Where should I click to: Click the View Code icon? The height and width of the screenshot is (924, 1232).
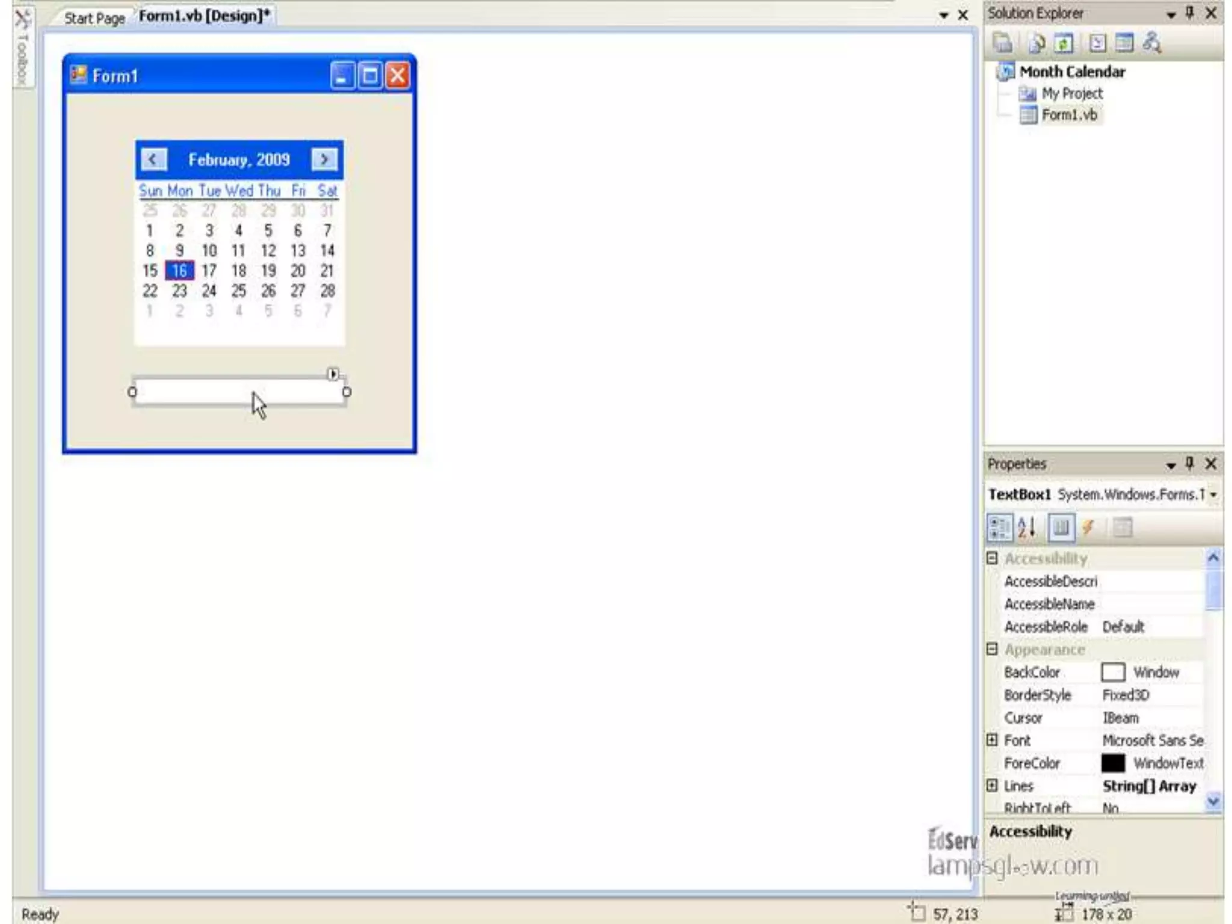[1097, 43]
